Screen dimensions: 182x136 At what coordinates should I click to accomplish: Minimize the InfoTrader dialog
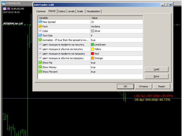[163, 5]
